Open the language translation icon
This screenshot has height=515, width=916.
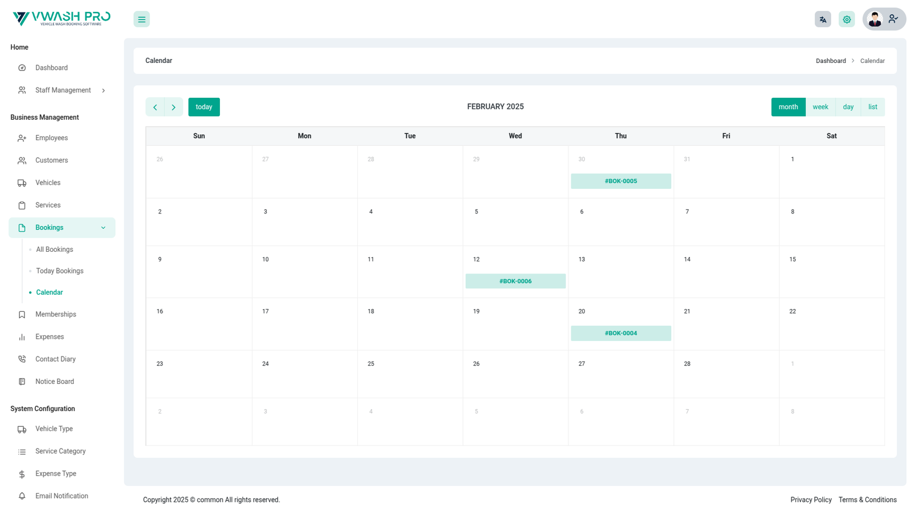tap(823, 19)
